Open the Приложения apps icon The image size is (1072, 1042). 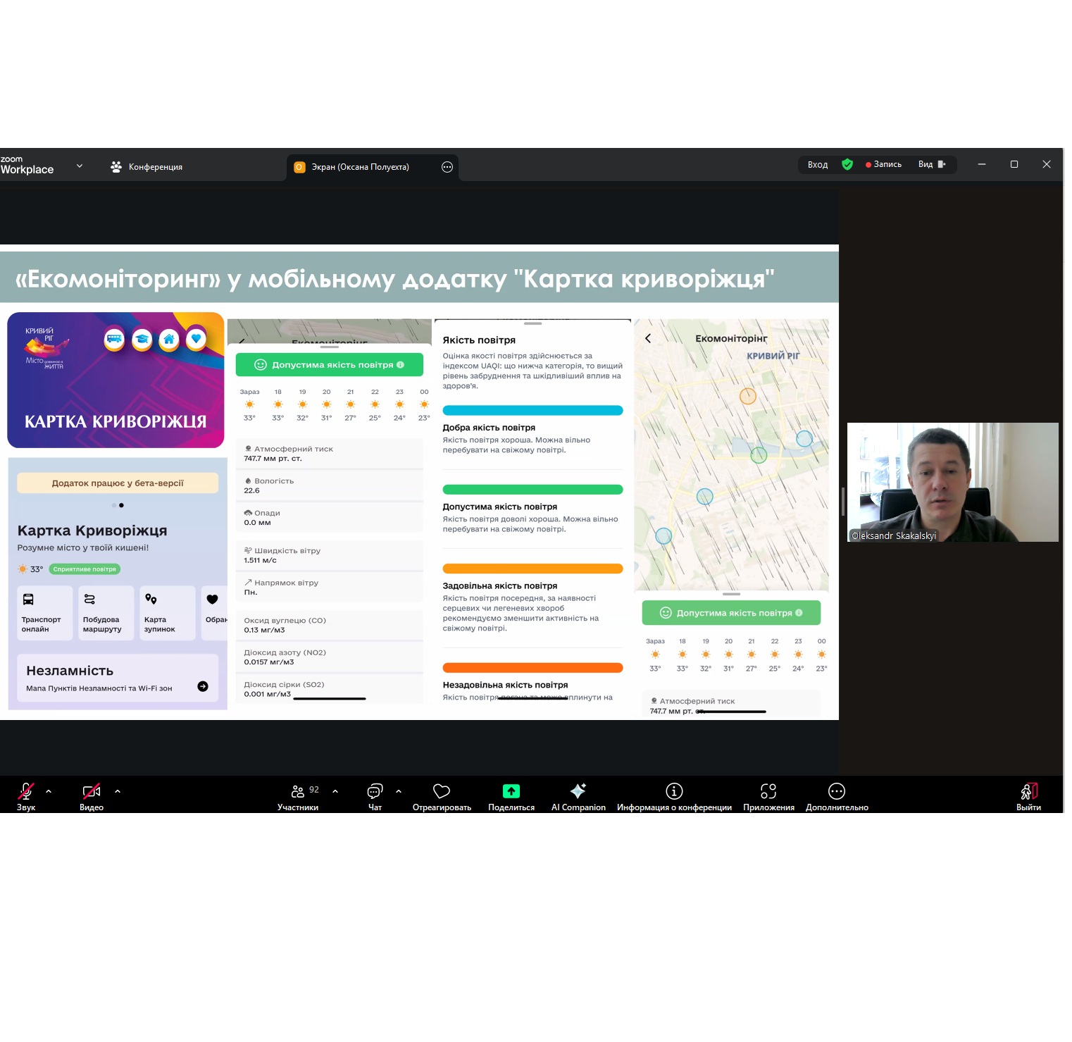point(768,791)
